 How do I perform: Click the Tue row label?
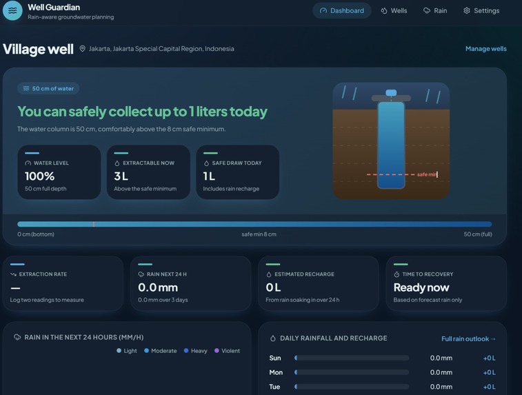pos(274,387)
